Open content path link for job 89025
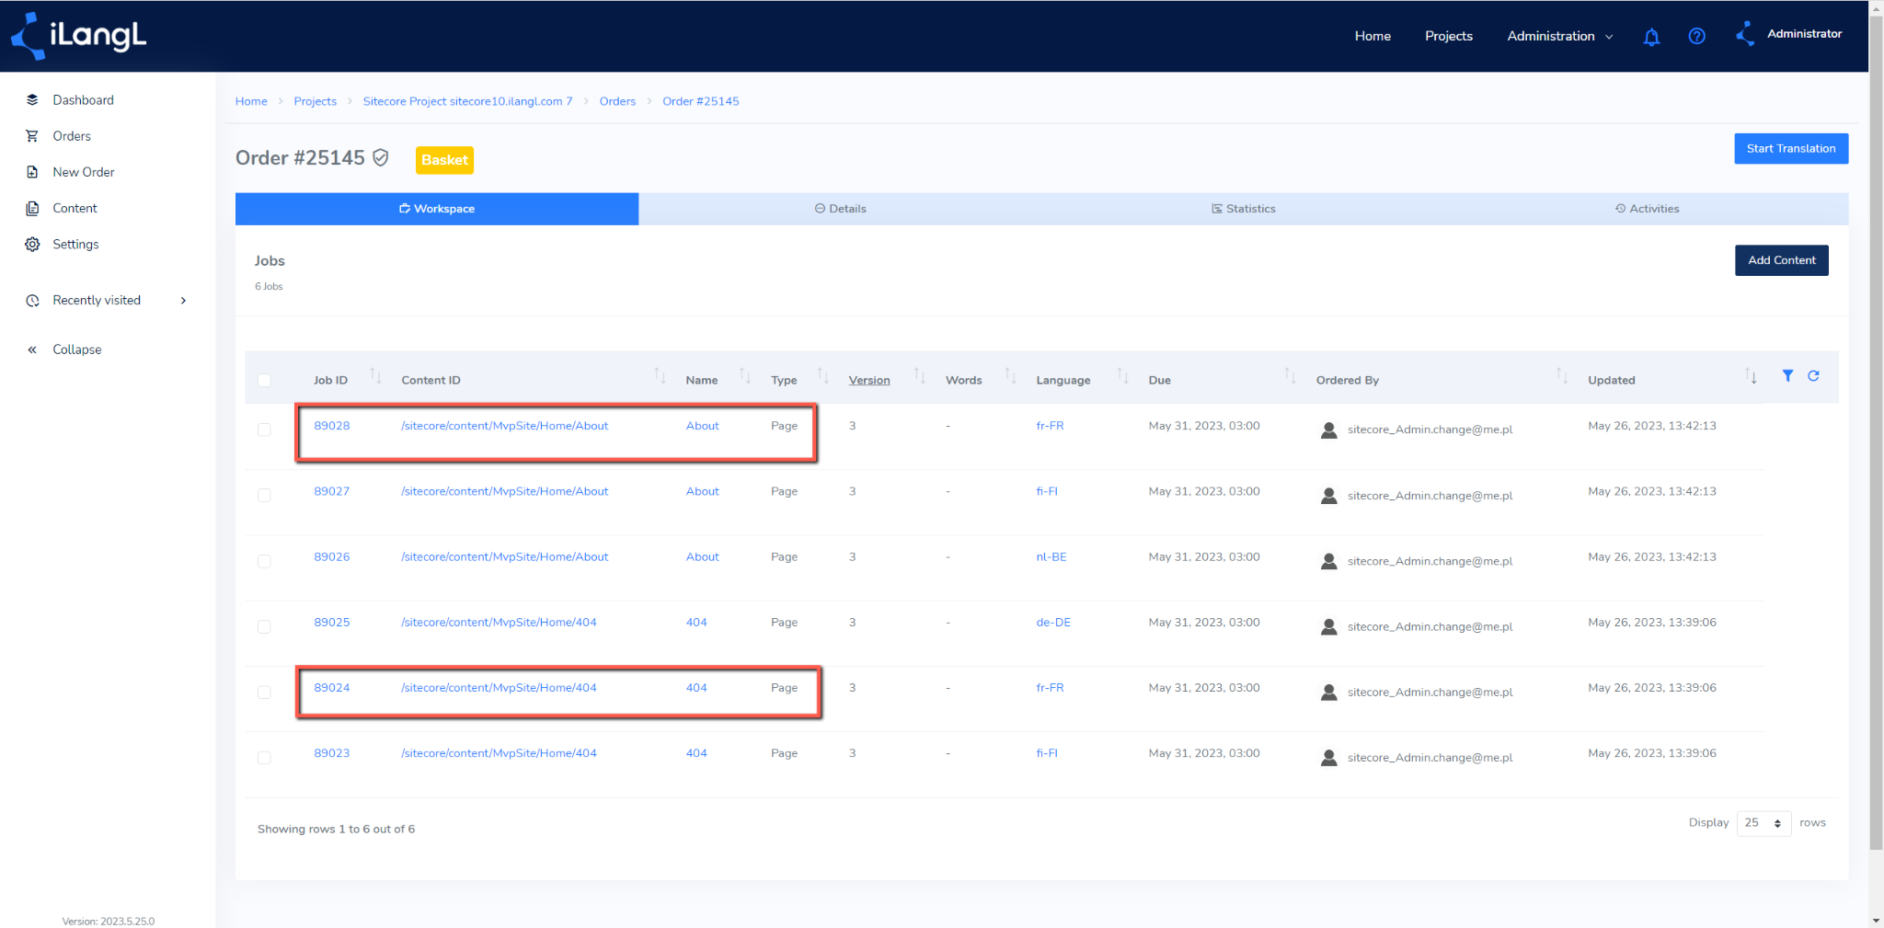 499,623
